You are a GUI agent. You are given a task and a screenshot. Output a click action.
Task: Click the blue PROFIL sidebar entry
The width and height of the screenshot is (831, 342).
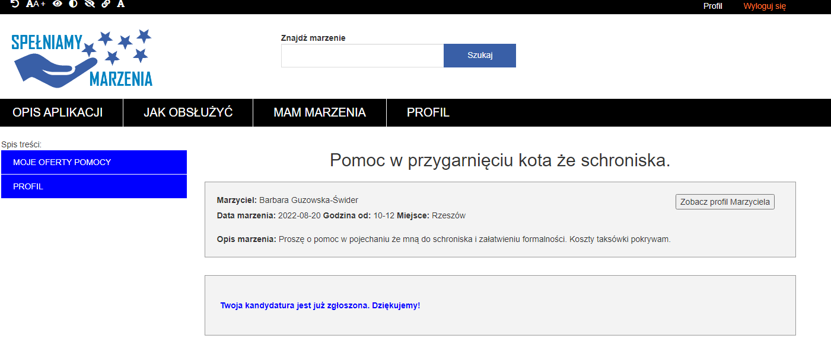pyautogui.click(x=94, y=186)
